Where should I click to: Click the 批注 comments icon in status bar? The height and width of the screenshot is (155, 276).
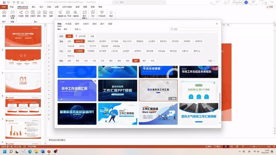217,146
